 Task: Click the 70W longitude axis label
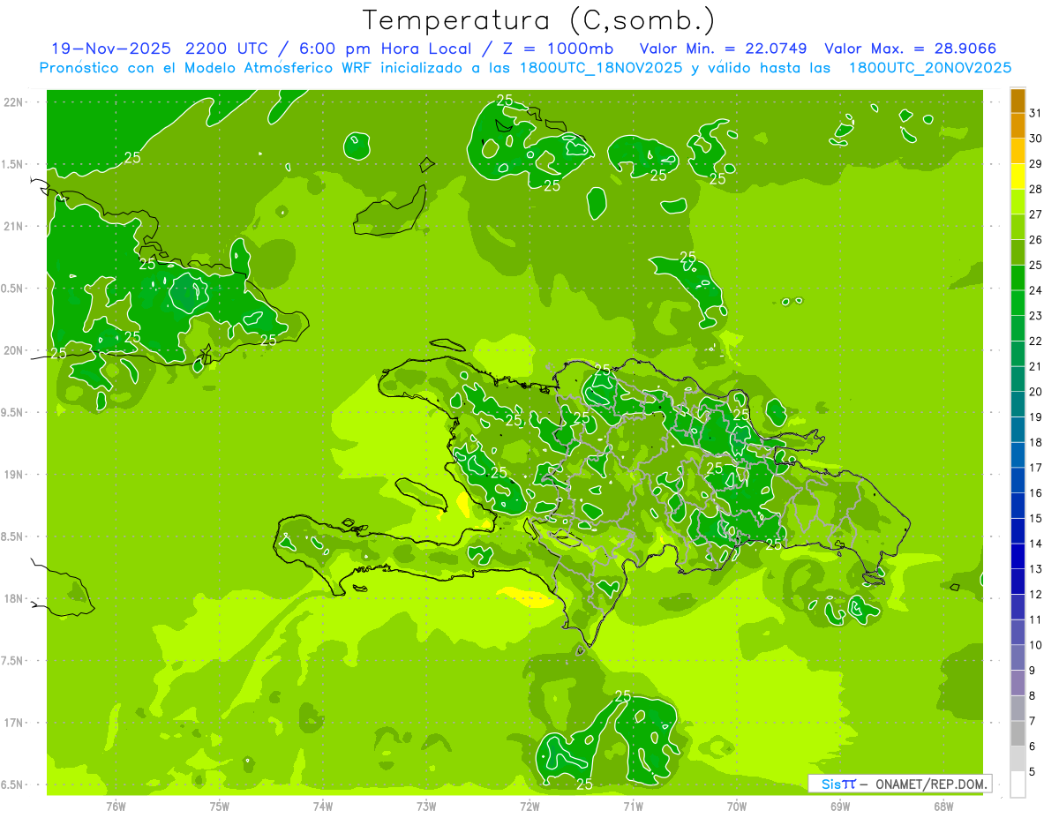(737, 806)
